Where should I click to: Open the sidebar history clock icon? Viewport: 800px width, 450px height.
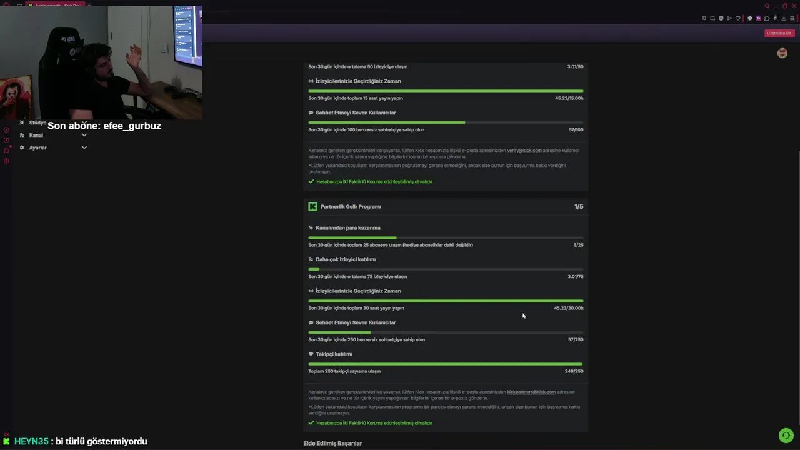6,140
